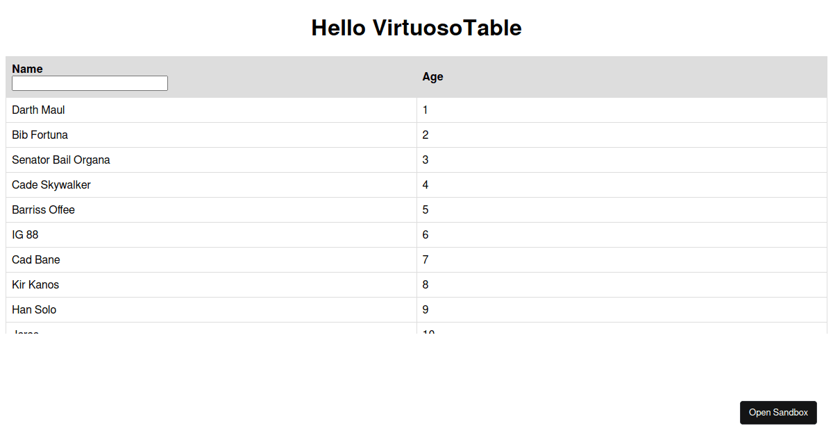The height and width of the screenshot is (437, 833).
Task: Click inside the Name filter input field
Action: tap(89, 83)
